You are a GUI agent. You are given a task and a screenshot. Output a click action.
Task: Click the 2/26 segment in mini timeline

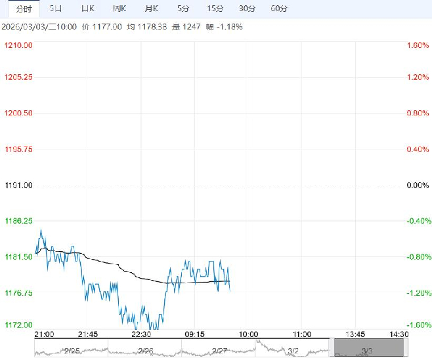click(144, 351)
